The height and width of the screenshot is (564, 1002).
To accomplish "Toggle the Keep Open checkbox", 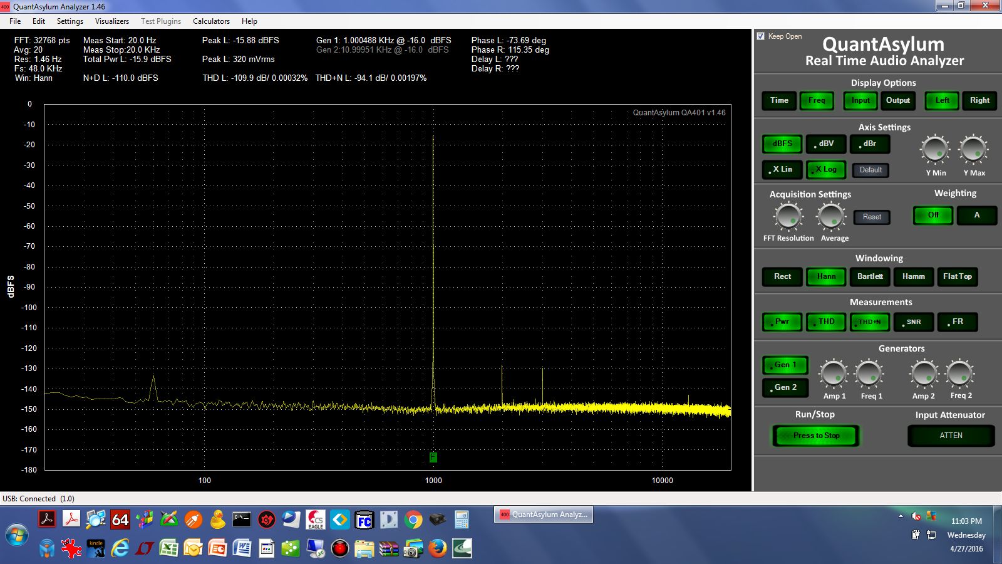I will click(x=760, y=36).
